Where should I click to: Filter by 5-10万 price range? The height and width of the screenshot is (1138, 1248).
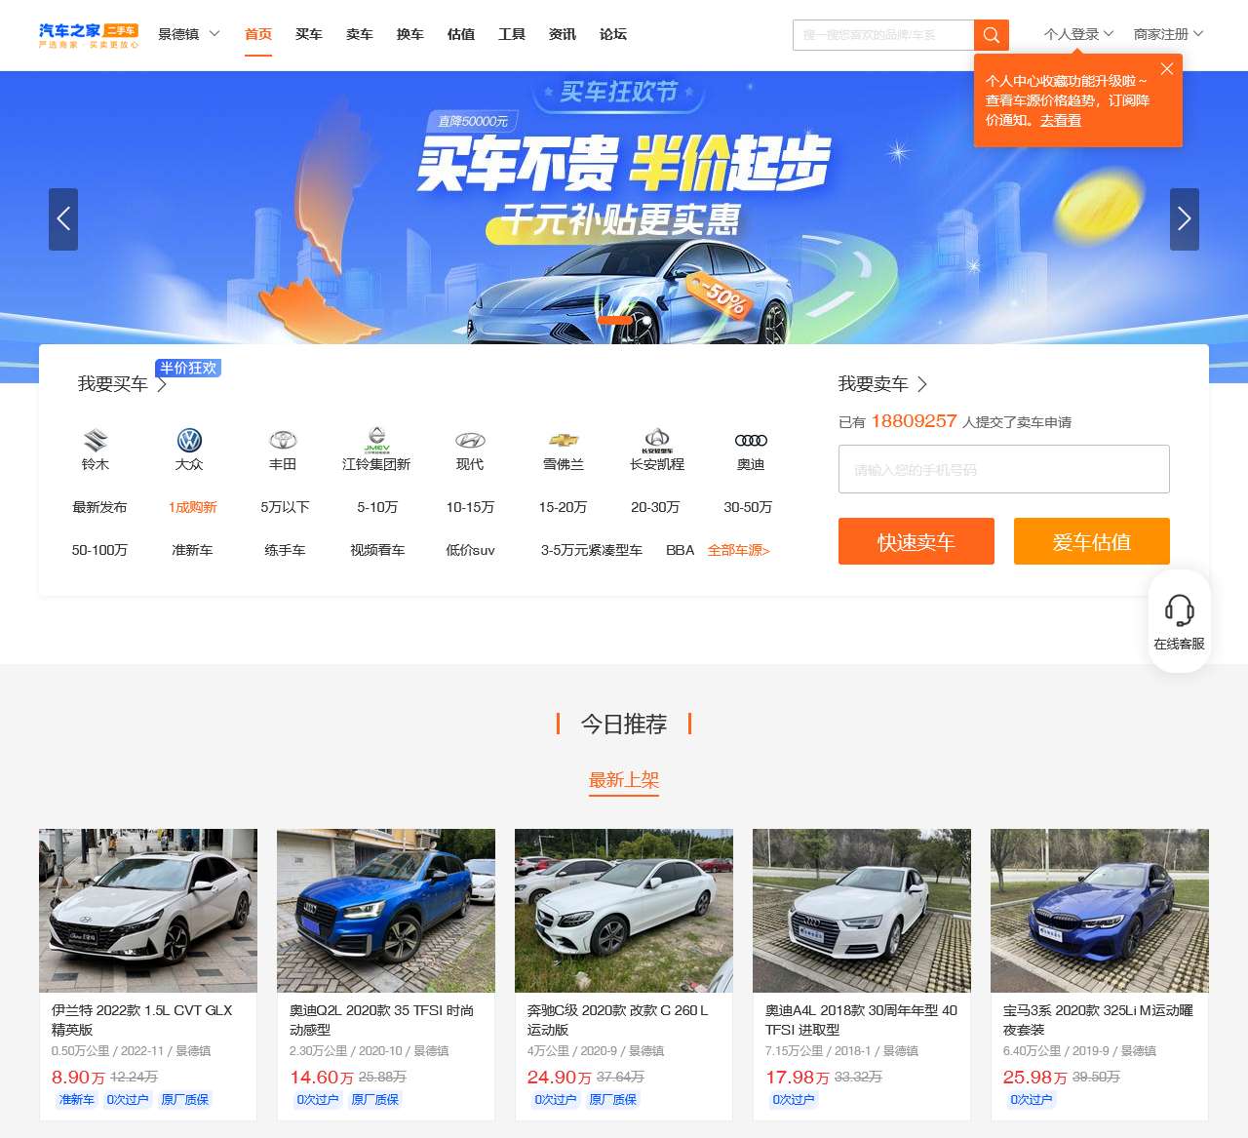(x=377, y=507)
